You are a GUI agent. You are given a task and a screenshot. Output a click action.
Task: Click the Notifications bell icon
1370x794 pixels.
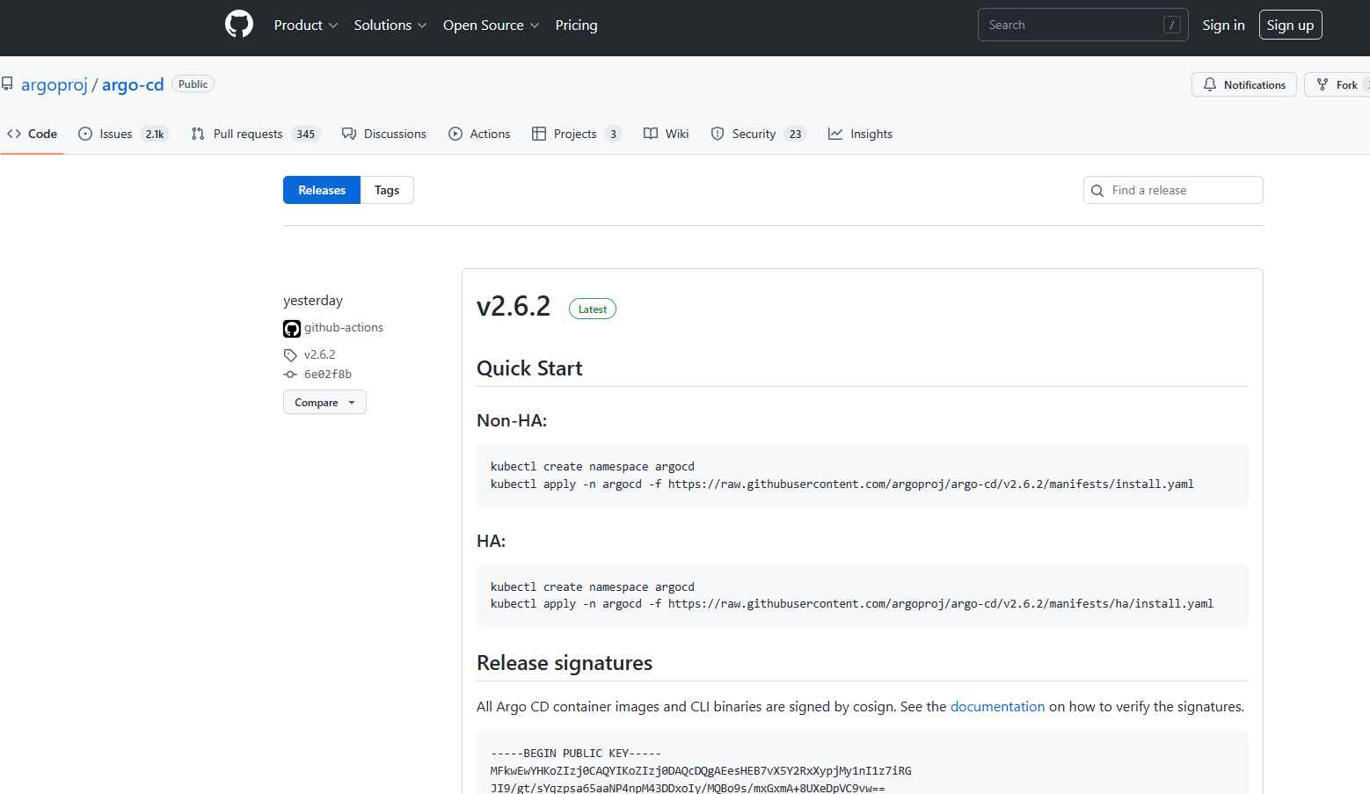tap(1210, 84)
